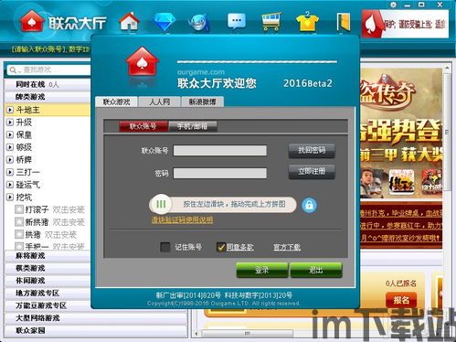Click the blue lock captcha icon

point(309,205)
